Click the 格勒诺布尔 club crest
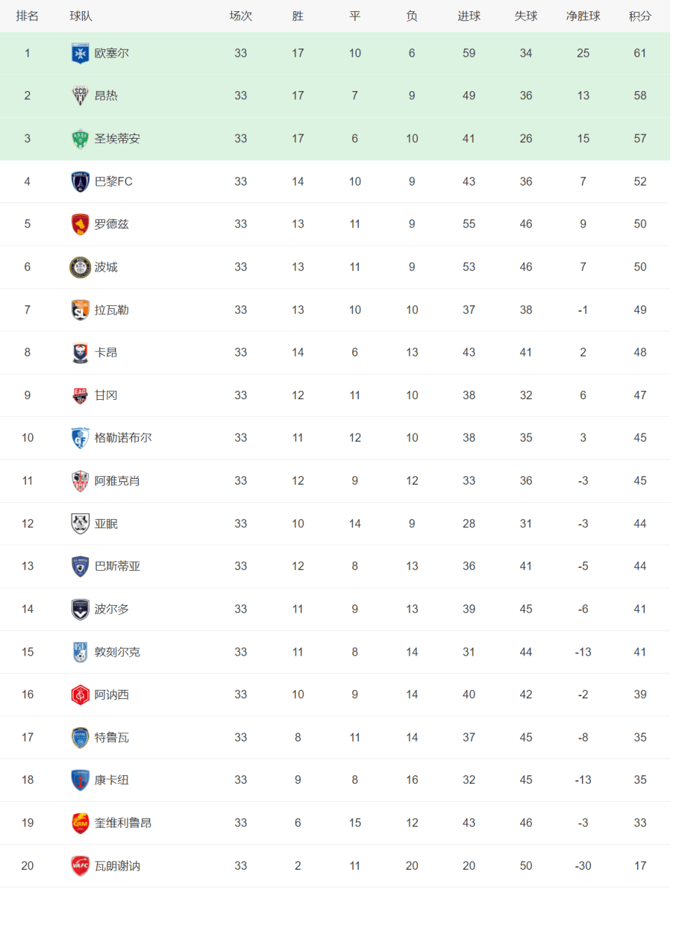 tap(80, 438)
